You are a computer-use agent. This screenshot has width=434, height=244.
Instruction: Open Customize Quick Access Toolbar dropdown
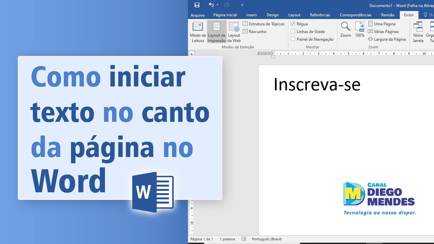click(x=242, y=5)
